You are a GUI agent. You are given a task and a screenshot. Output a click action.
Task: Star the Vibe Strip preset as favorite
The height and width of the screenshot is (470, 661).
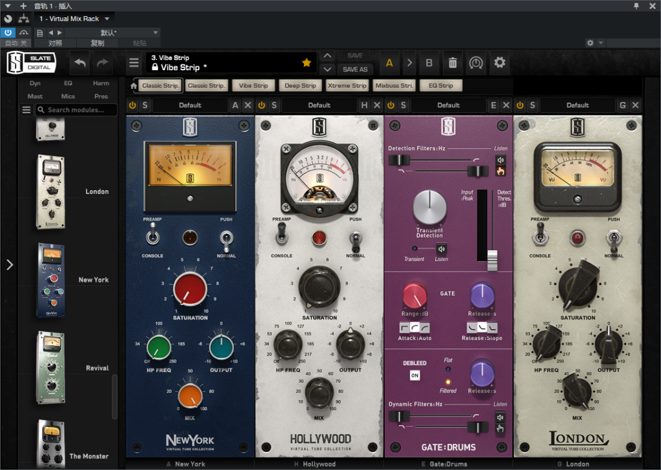[x=306, y=62]
